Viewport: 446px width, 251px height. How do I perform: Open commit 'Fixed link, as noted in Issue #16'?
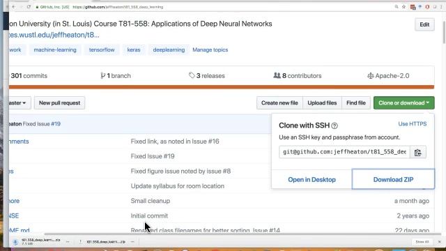click(x=175, y=142)
